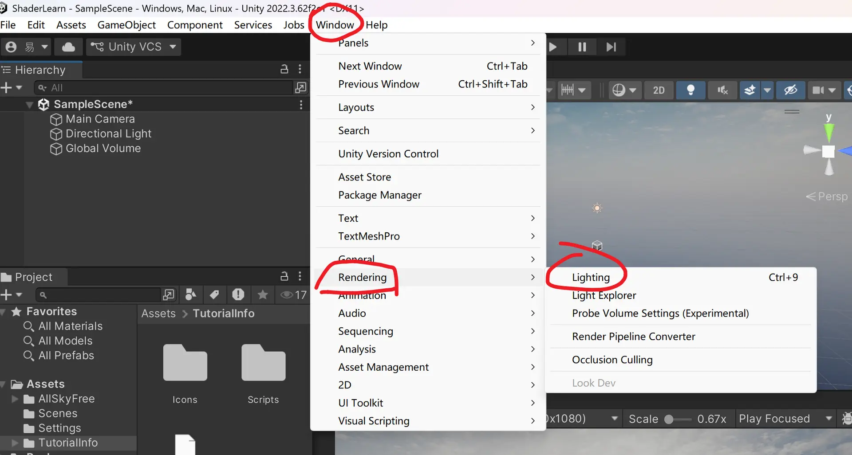Click the Project create plus button
The image size is (852, 455).
[x=6, y=295]
